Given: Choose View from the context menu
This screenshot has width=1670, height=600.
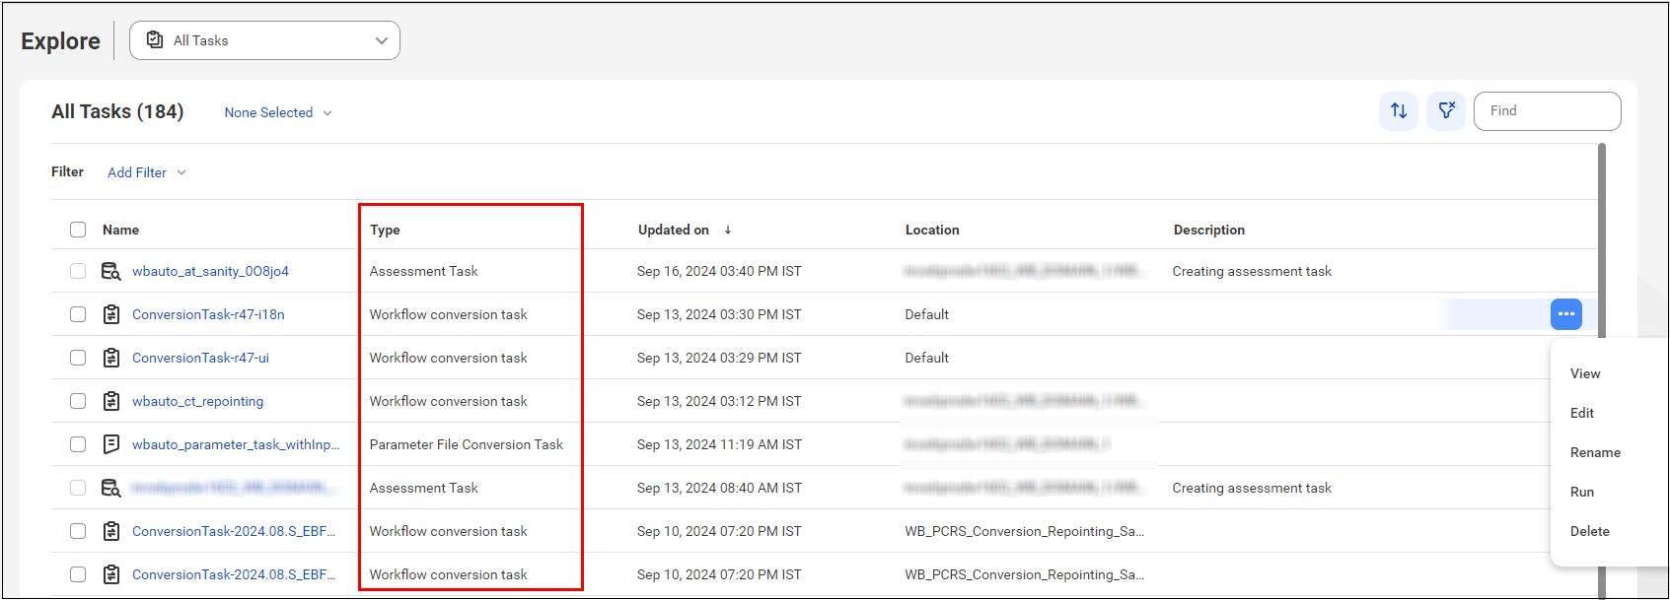Looking at the screenshot, I should 1585,373.
